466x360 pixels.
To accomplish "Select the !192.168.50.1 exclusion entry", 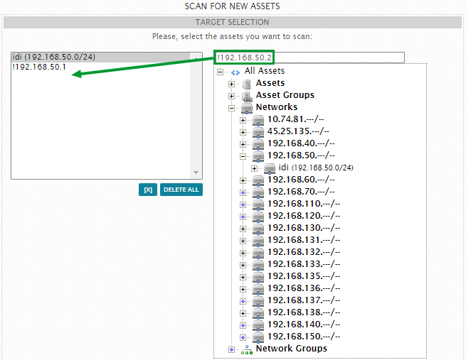I will (39, 67).
